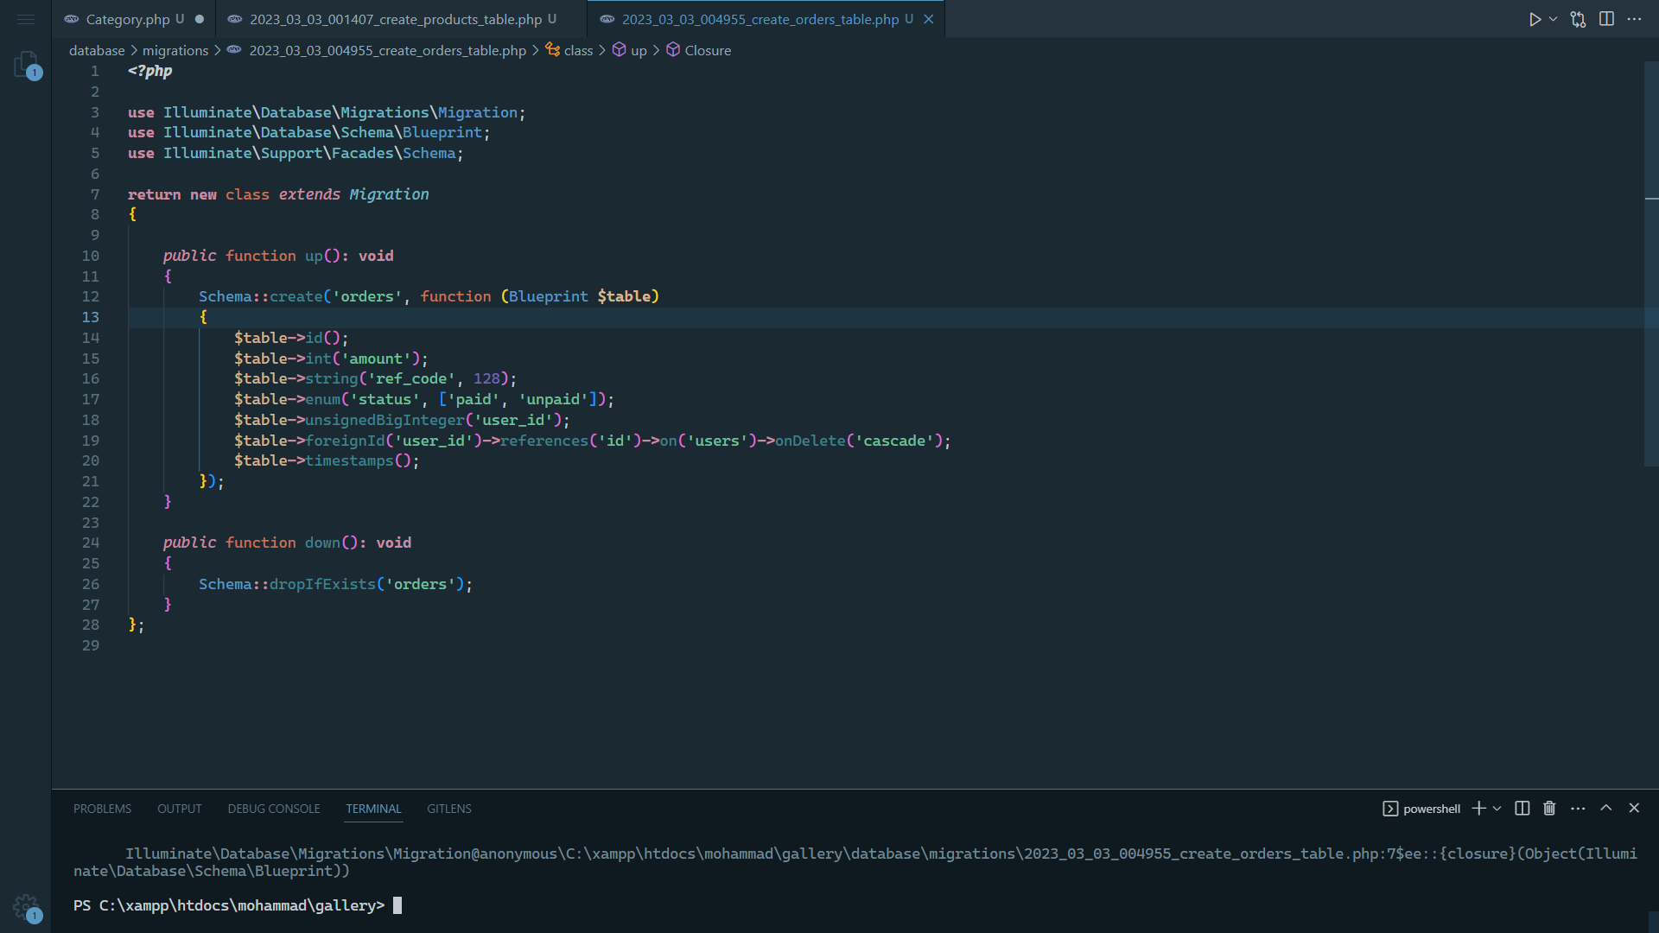The width and height of the screenshot is (1659, 933).
Task: Open the run options dropdown arrow
Action: (x=1554, y=19)
